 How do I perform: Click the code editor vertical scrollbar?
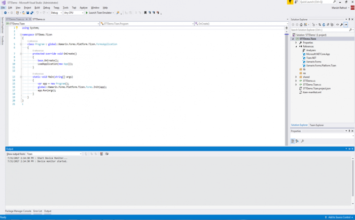point(287,76)
